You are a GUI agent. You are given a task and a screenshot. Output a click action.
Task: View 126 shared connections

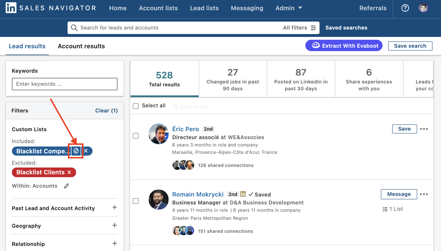coord(226,165)
